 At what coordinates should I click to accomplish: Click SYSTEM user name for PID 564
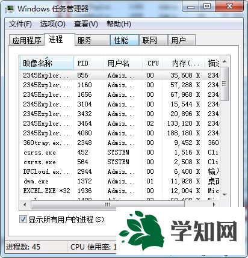pyautogui.click(x=118, y=162)
